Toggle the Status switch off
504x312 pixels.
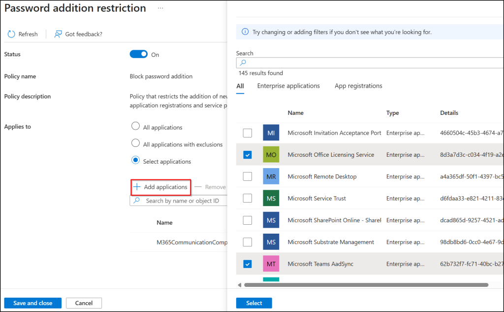(138, 54)
